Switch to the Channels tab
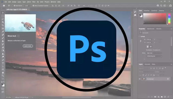Image resolution: width=173 pixels, height=99 pixels. pyautogui.click(x=147, y=64)
